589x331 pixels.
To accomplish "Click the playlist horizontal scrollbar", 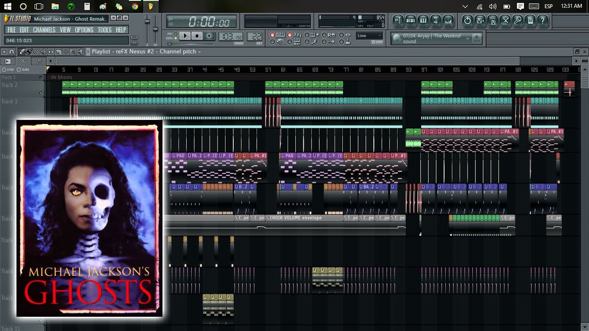I will 288,61.
